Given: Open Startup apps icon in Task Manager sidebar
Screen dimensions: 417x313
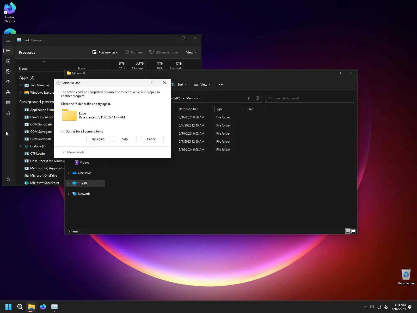Looking at the screenshot, I should pos(8,82).
